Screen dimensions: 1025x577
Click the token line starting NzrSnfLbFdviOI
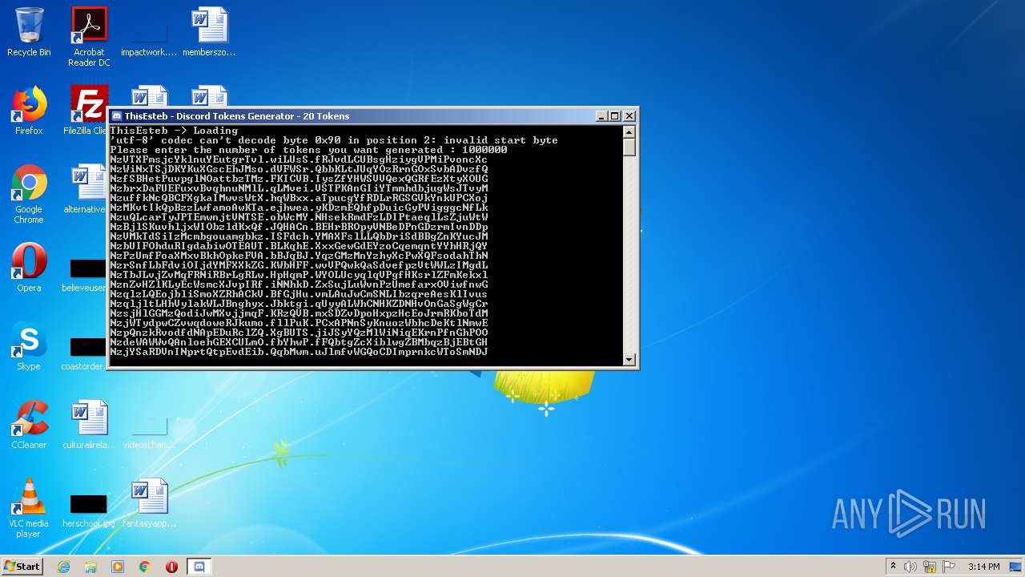(x=299, y=265)
